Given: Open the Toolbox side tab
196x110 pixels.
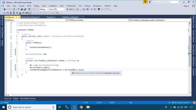Looking at the screenshot, I should pyautogui.click(x=2, y=43).
